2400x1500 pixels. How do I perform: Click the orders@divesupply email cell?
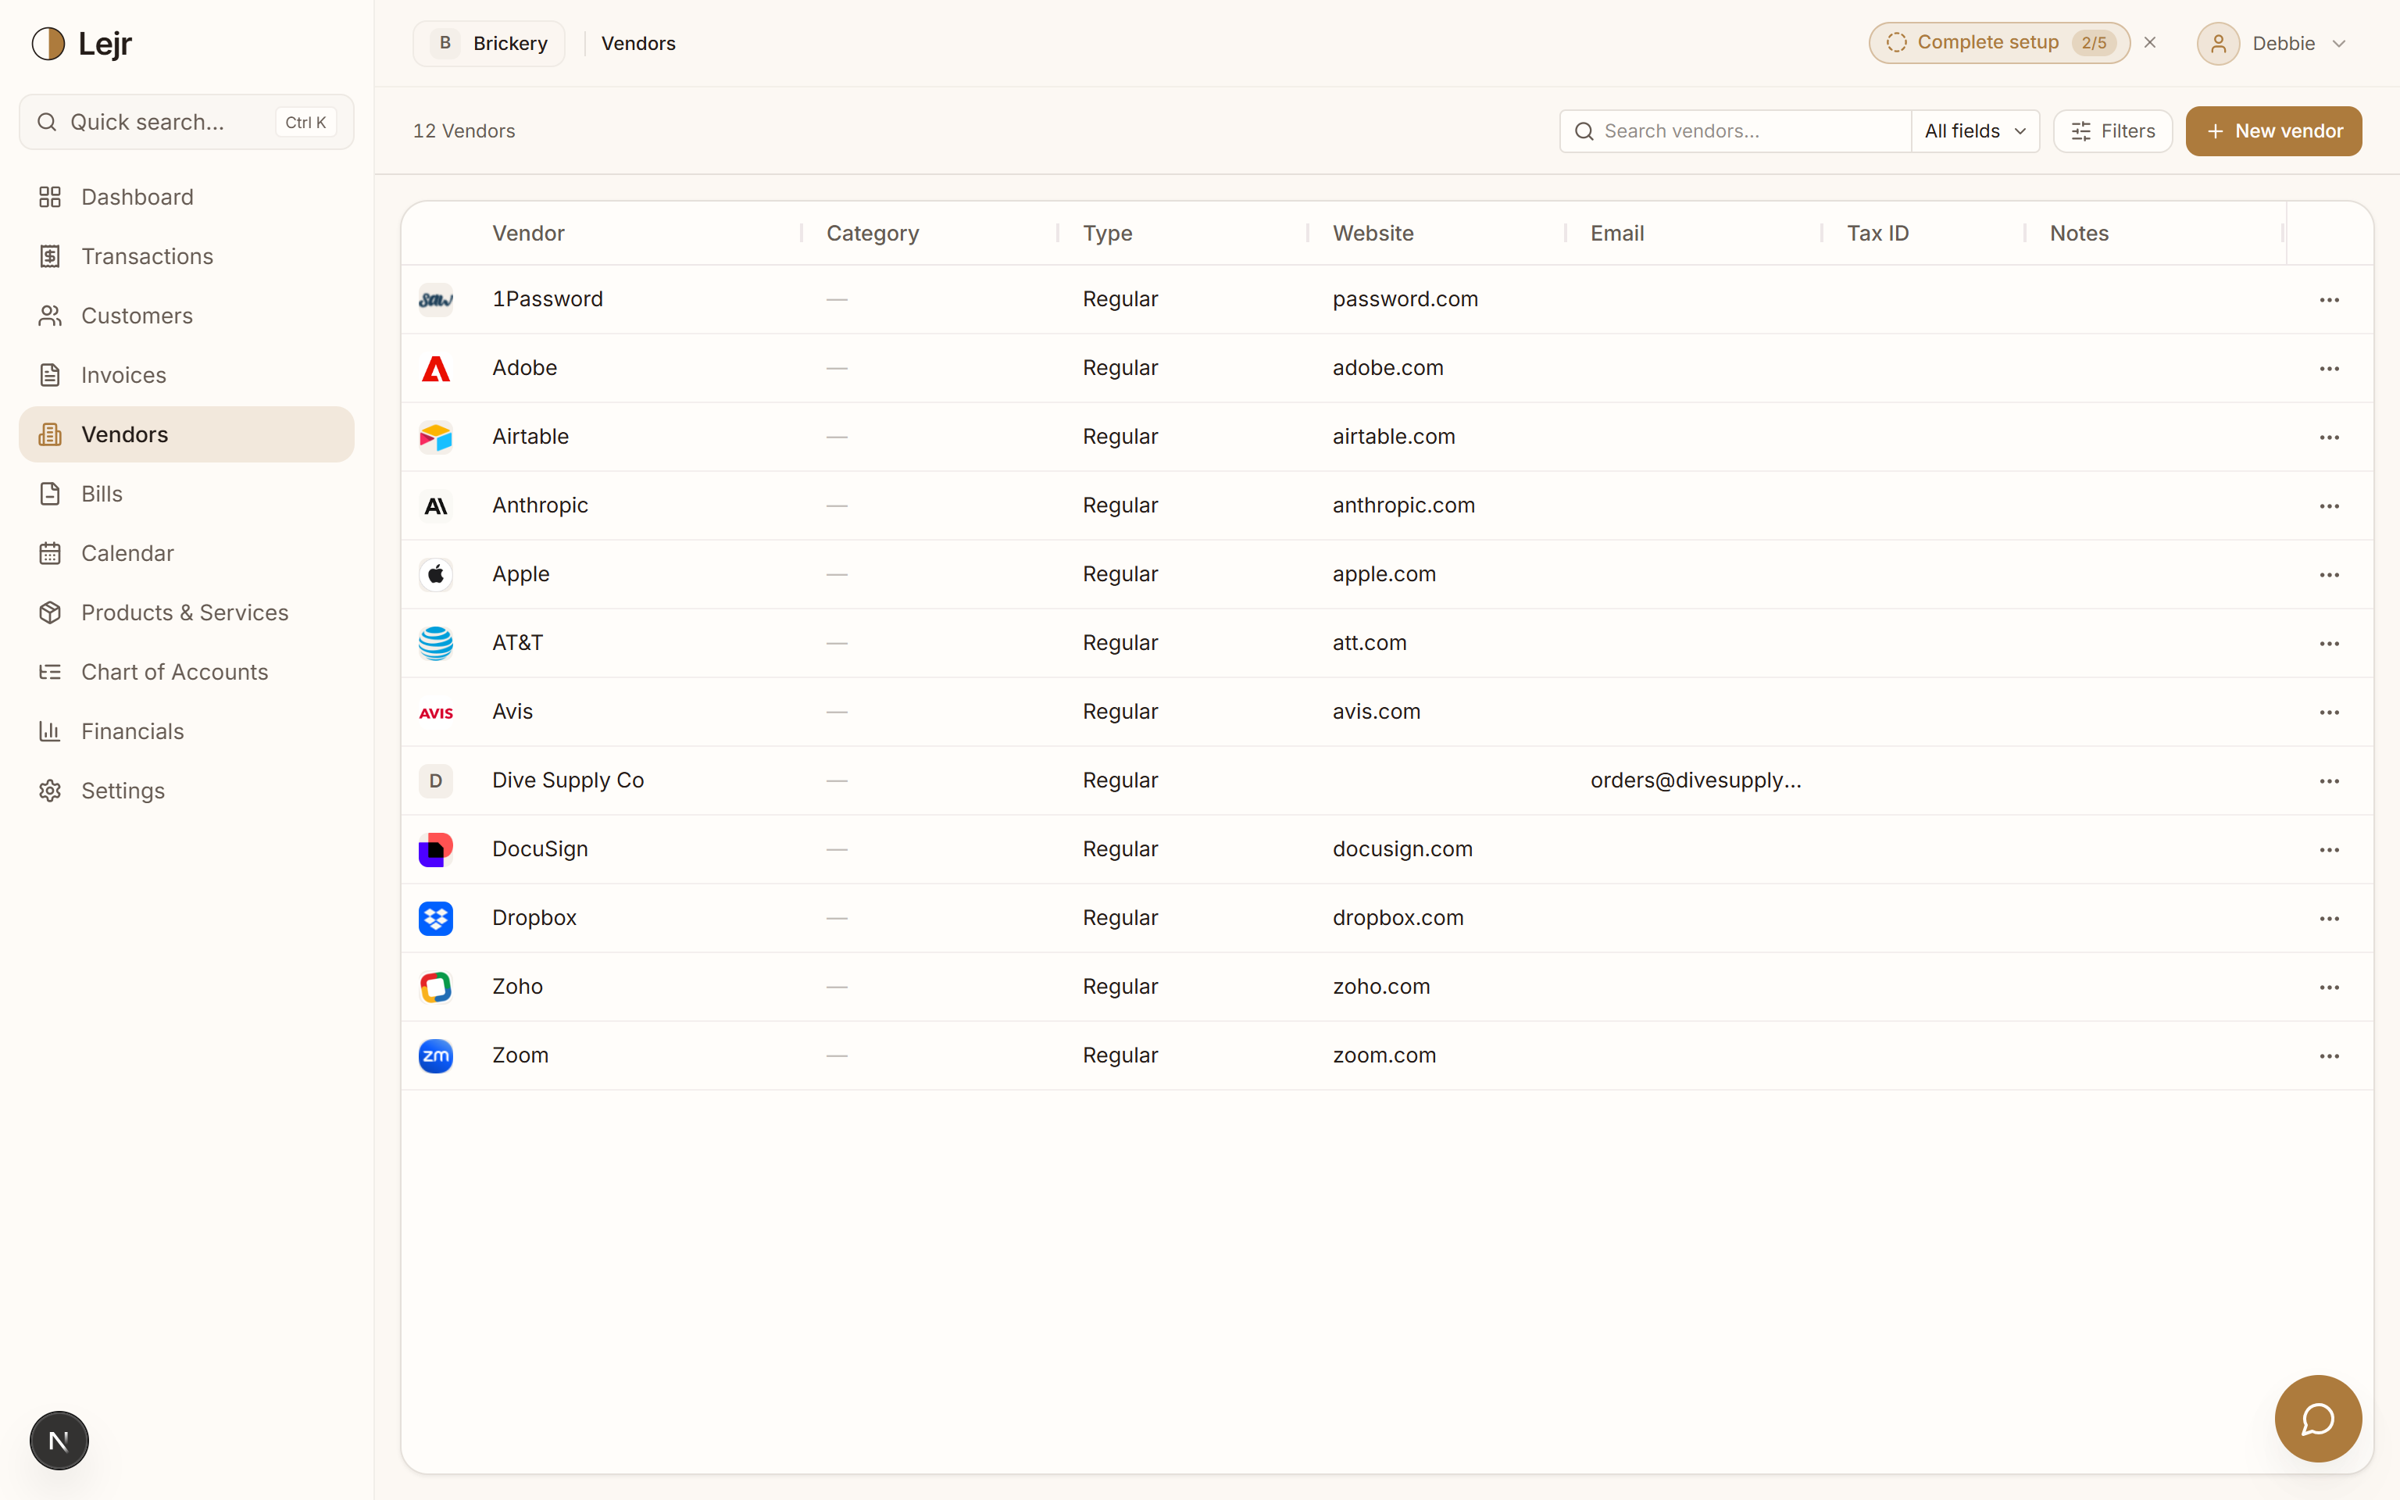1695,780
